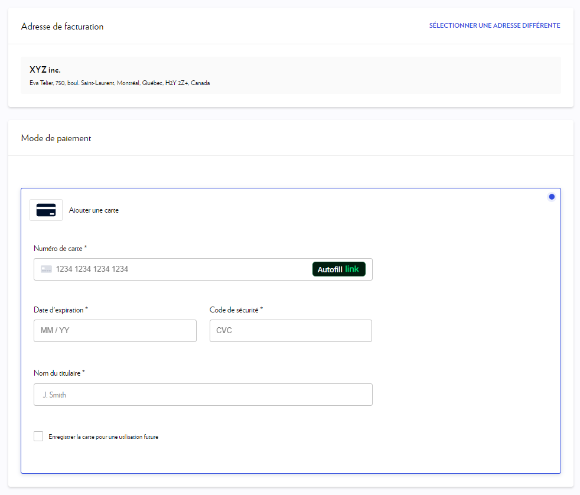
Task: Enable 'Enregistrer la carte pour une utilisation future'
Action: 38,436
